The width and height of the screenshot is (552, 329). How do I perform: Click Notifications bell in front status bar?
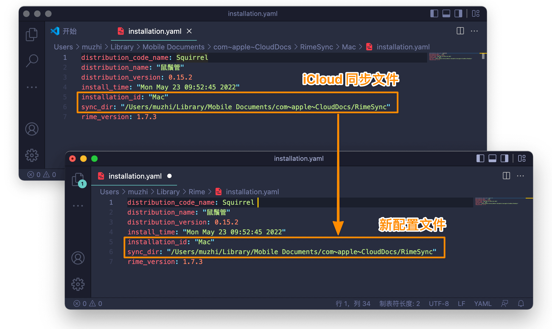tap(521, 303)
